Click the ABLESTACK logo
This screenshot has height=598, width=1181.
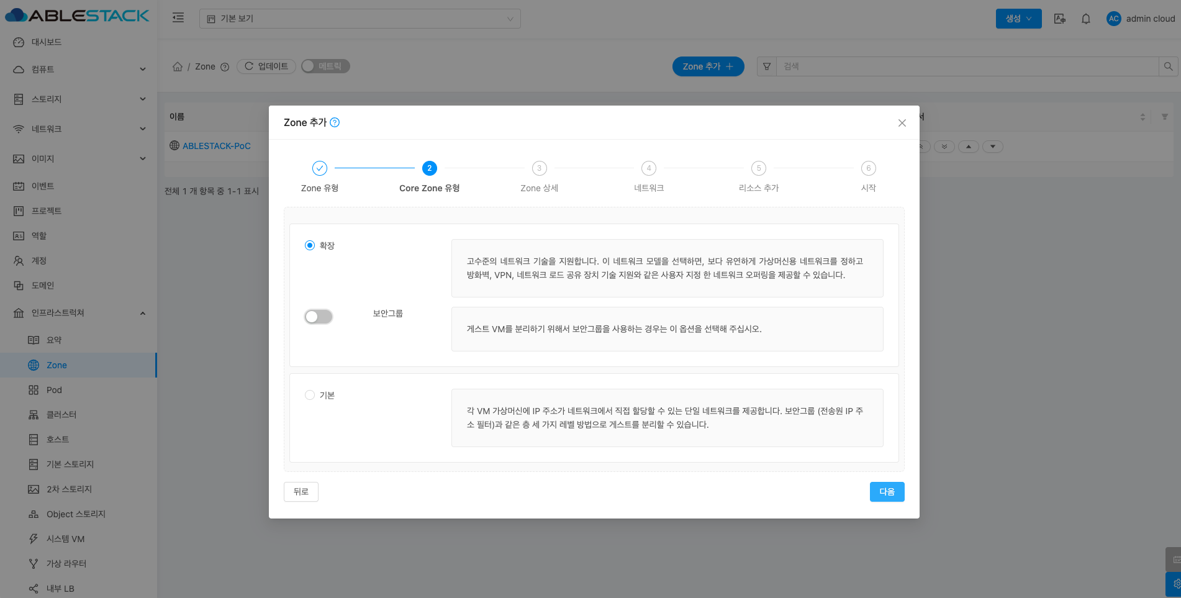(x=77, y=16)
